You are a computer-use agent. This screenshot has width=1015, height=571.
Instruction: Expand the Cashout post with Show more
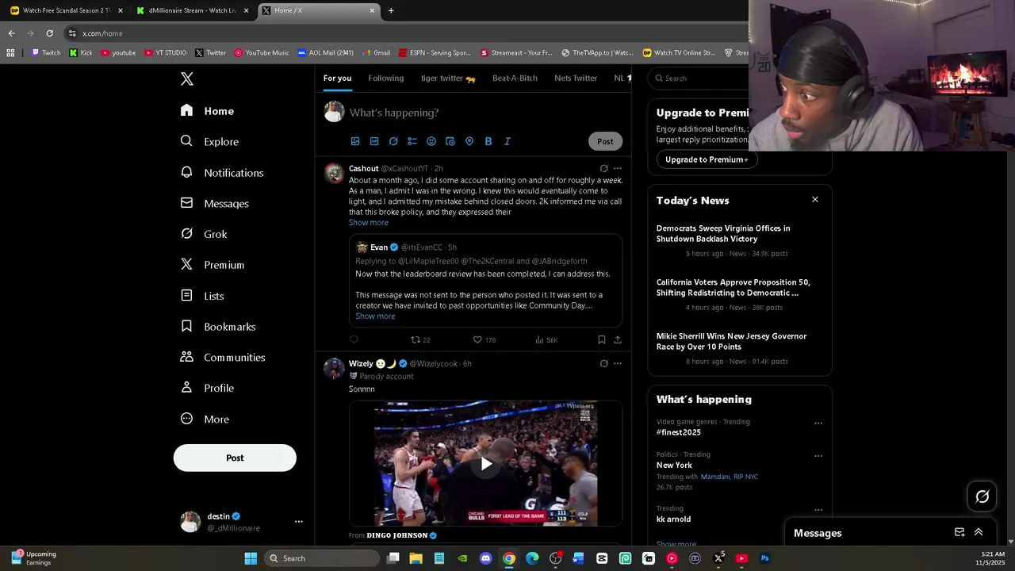tap(369, 222)
